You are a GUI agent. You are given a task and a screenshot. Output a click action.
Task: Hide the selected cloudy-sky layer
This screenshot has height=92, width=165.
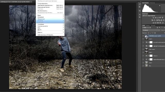click(143, 36)
